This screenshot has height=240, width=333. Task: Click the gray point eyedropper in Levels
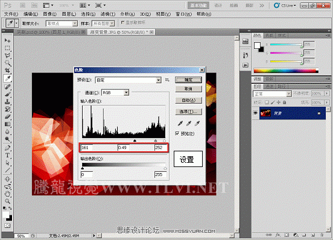click(189, 123)
